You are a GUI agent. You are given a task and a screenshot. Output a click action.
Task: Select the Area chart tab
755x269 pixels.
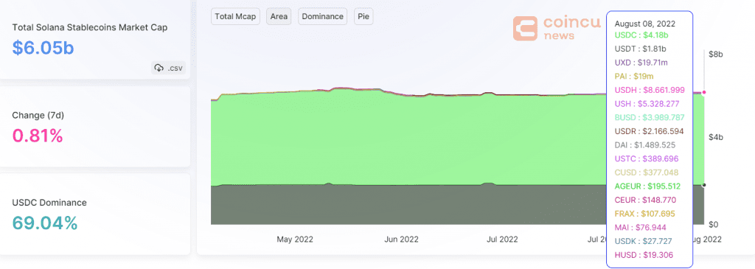pyautogui.click(x=279, y=16)
